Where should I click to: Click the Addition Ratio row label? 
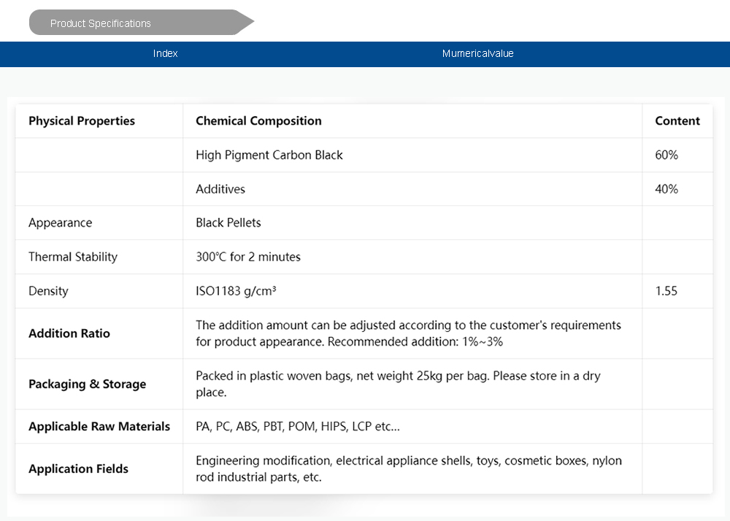point(69,333)
